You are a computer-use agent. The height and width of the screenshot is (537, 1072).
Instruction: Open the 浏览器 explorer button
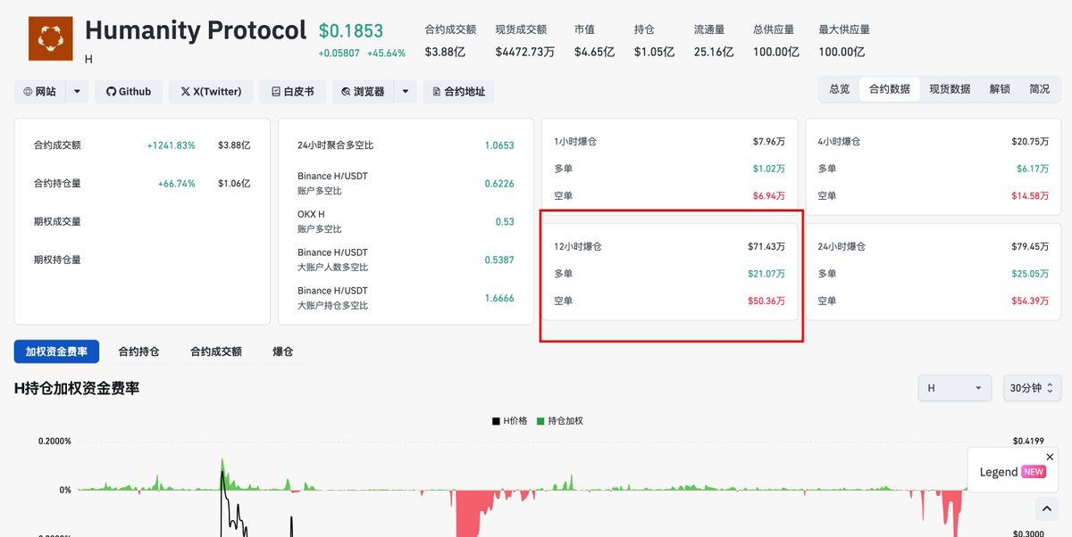click(363, 91)
